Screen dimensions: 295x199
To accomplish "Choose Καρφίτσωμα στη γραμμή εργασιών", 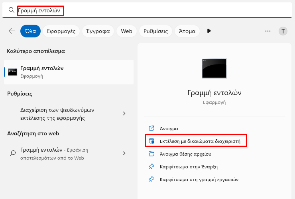I will pos(199,179).
